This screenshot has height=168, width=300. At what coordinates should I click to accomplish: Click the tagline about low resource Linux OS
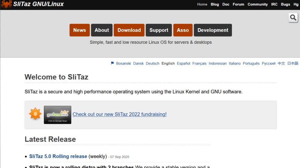pos(151,42)
